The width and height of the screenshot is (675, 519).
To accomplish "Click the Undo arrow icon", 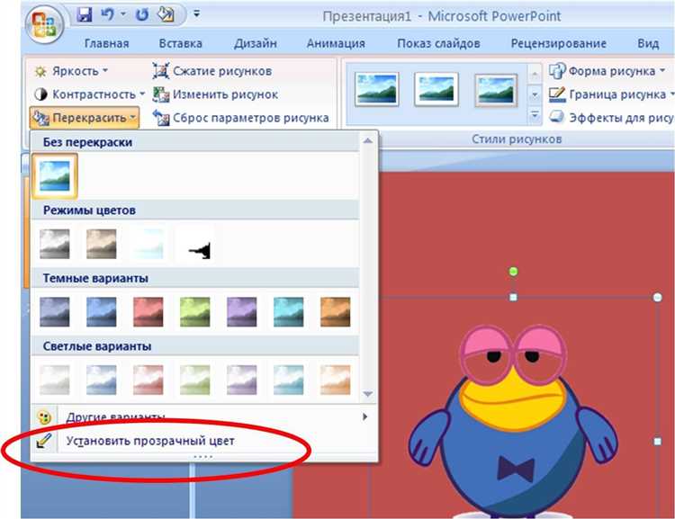I will [x=108, y=15].
